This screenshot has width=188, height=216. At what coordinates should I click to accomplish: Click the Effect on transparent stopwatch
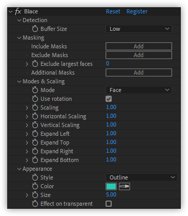[x=35, y=204]
